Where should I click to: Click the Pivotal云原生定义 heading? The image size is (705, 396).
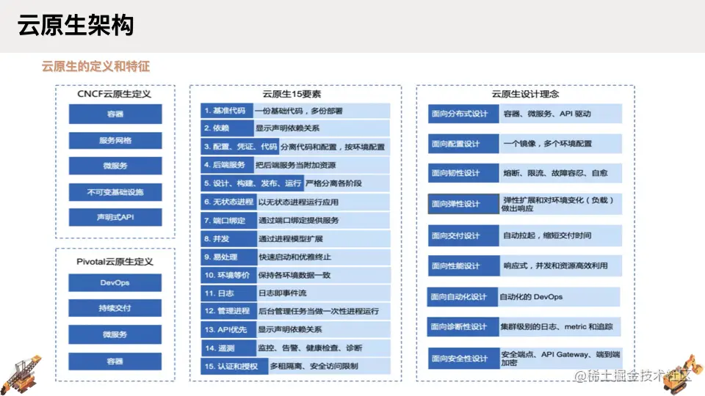[x=115, y=262]
